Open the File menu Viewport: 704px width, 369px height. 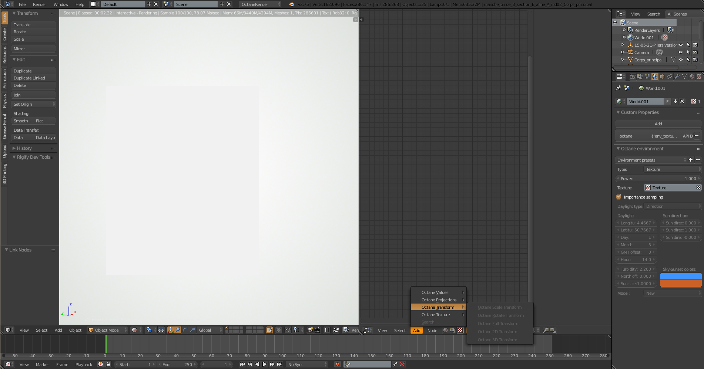click(x=22, y=4)
